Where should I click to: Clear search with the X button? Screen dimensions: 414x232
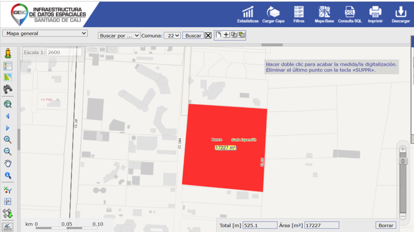(208, 35)
